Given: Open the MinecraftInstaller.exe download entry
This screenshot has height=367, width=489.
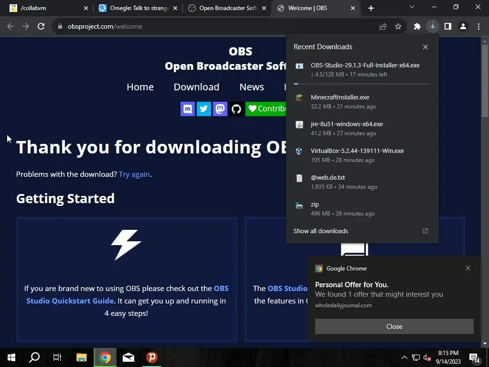Looking at the screenshot, I should click(x=362, y=102).
